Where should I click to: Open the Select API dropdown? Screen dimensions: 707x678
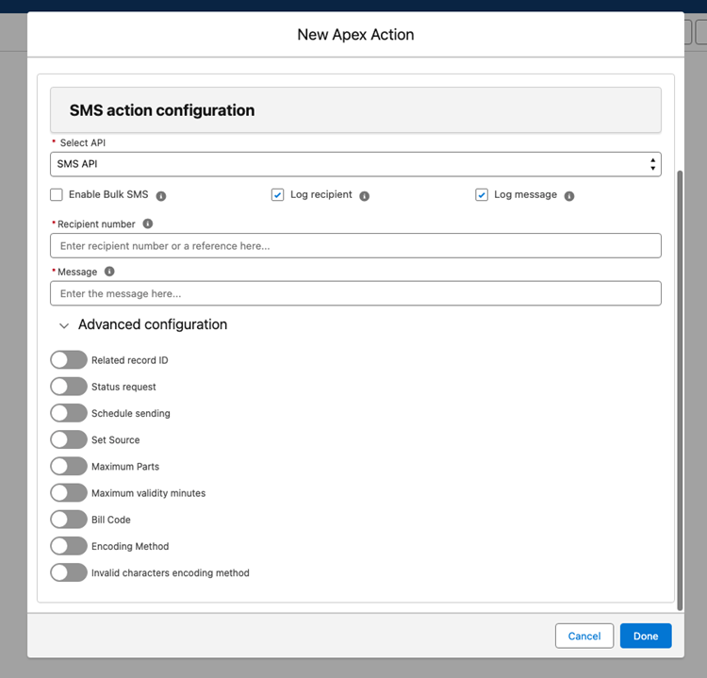355,164
